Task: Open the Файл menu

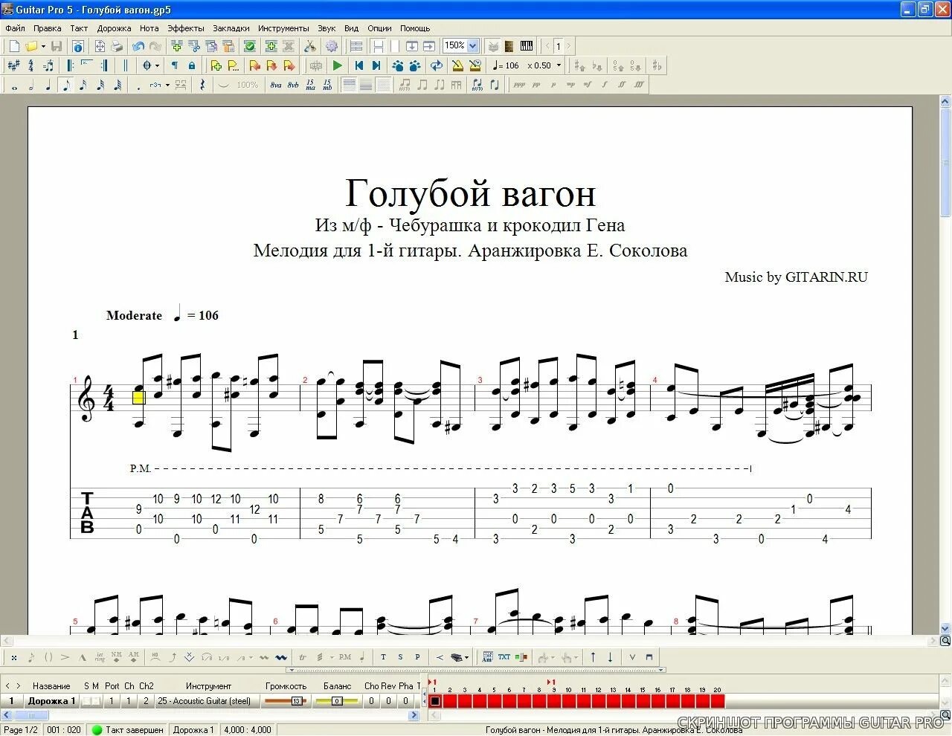Action: (15, 28)
